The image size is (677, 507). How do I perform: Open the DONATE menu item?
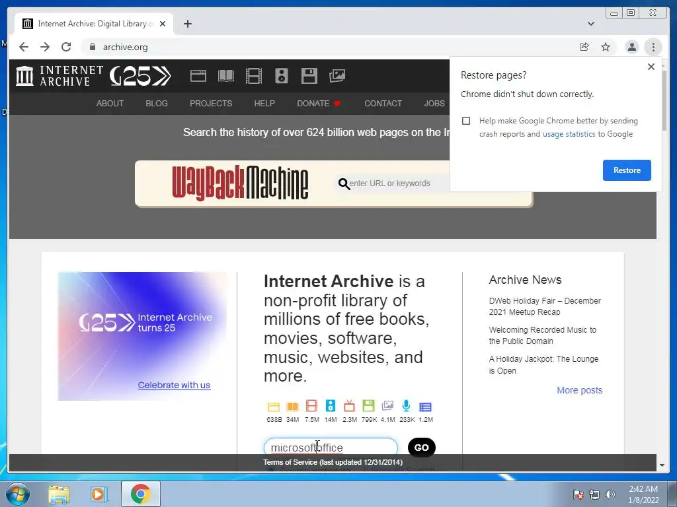click(x=319, y=104)
